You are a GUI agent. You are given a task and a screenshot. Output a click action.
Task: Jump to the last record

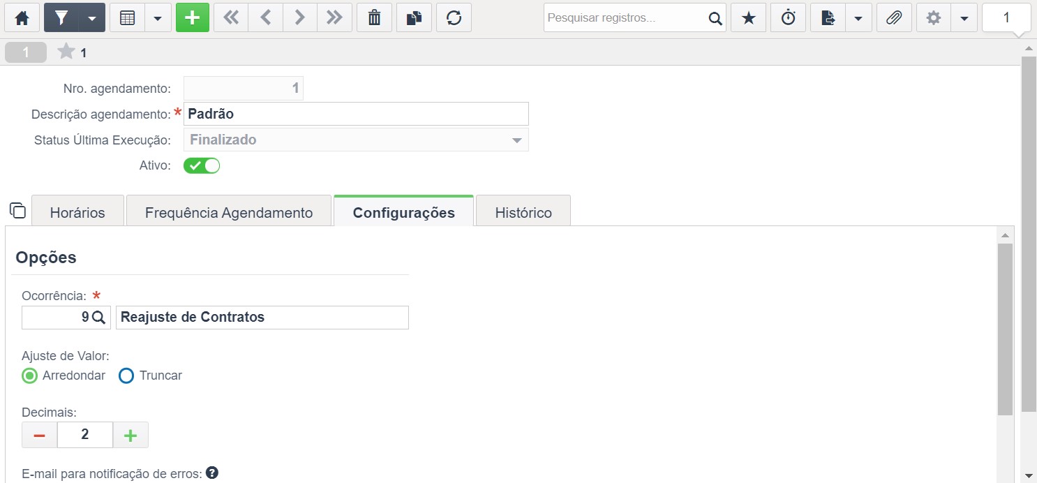pyautogui.click(x=334, y=18)
